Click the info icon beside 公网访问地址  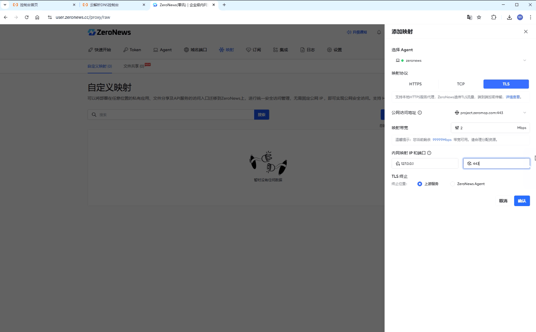click(420, 113)
